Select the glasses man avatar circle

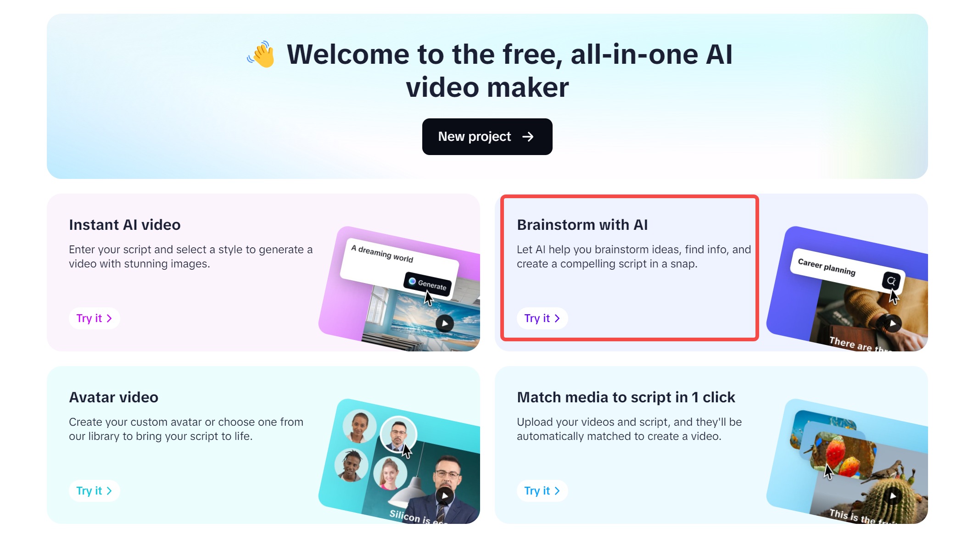(x=398, y=434)
